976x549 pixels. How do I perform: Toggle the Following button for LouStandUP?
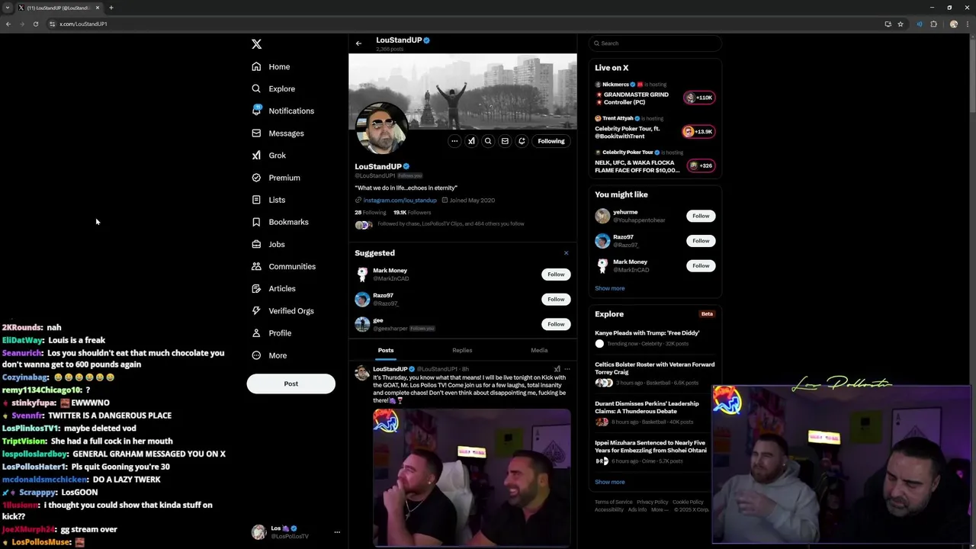click(551, 141)
